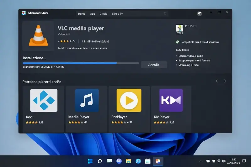Open the volume speaker tray icon
The width and height of the screenshot is (251, 167).
coord(224,161)
